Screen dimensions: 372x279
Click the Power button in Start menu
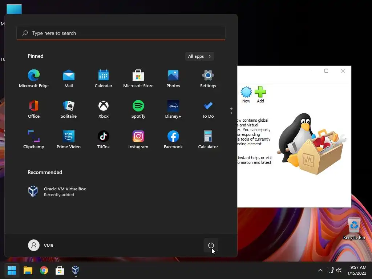(211, 245)
